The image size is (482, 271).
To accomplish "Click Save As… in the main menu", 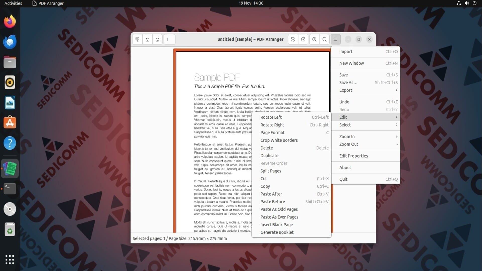I will click(366, 83).
